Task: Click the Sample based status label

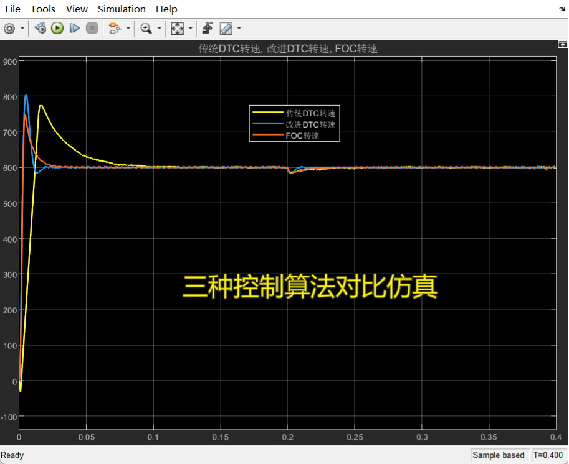Action: coord(498,455)
